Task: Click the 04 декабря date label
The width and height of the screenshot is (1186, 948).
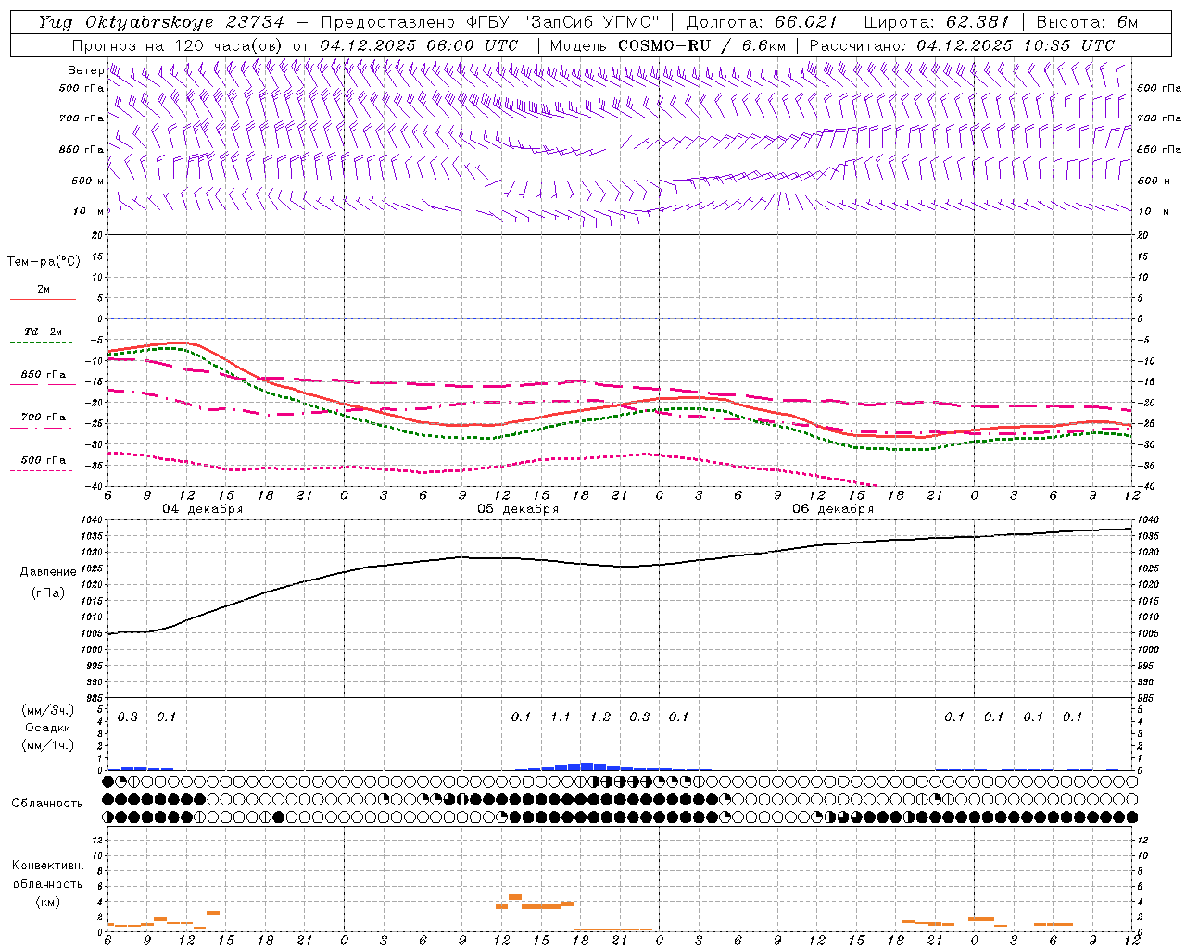Action: click(x=203, y=509)
